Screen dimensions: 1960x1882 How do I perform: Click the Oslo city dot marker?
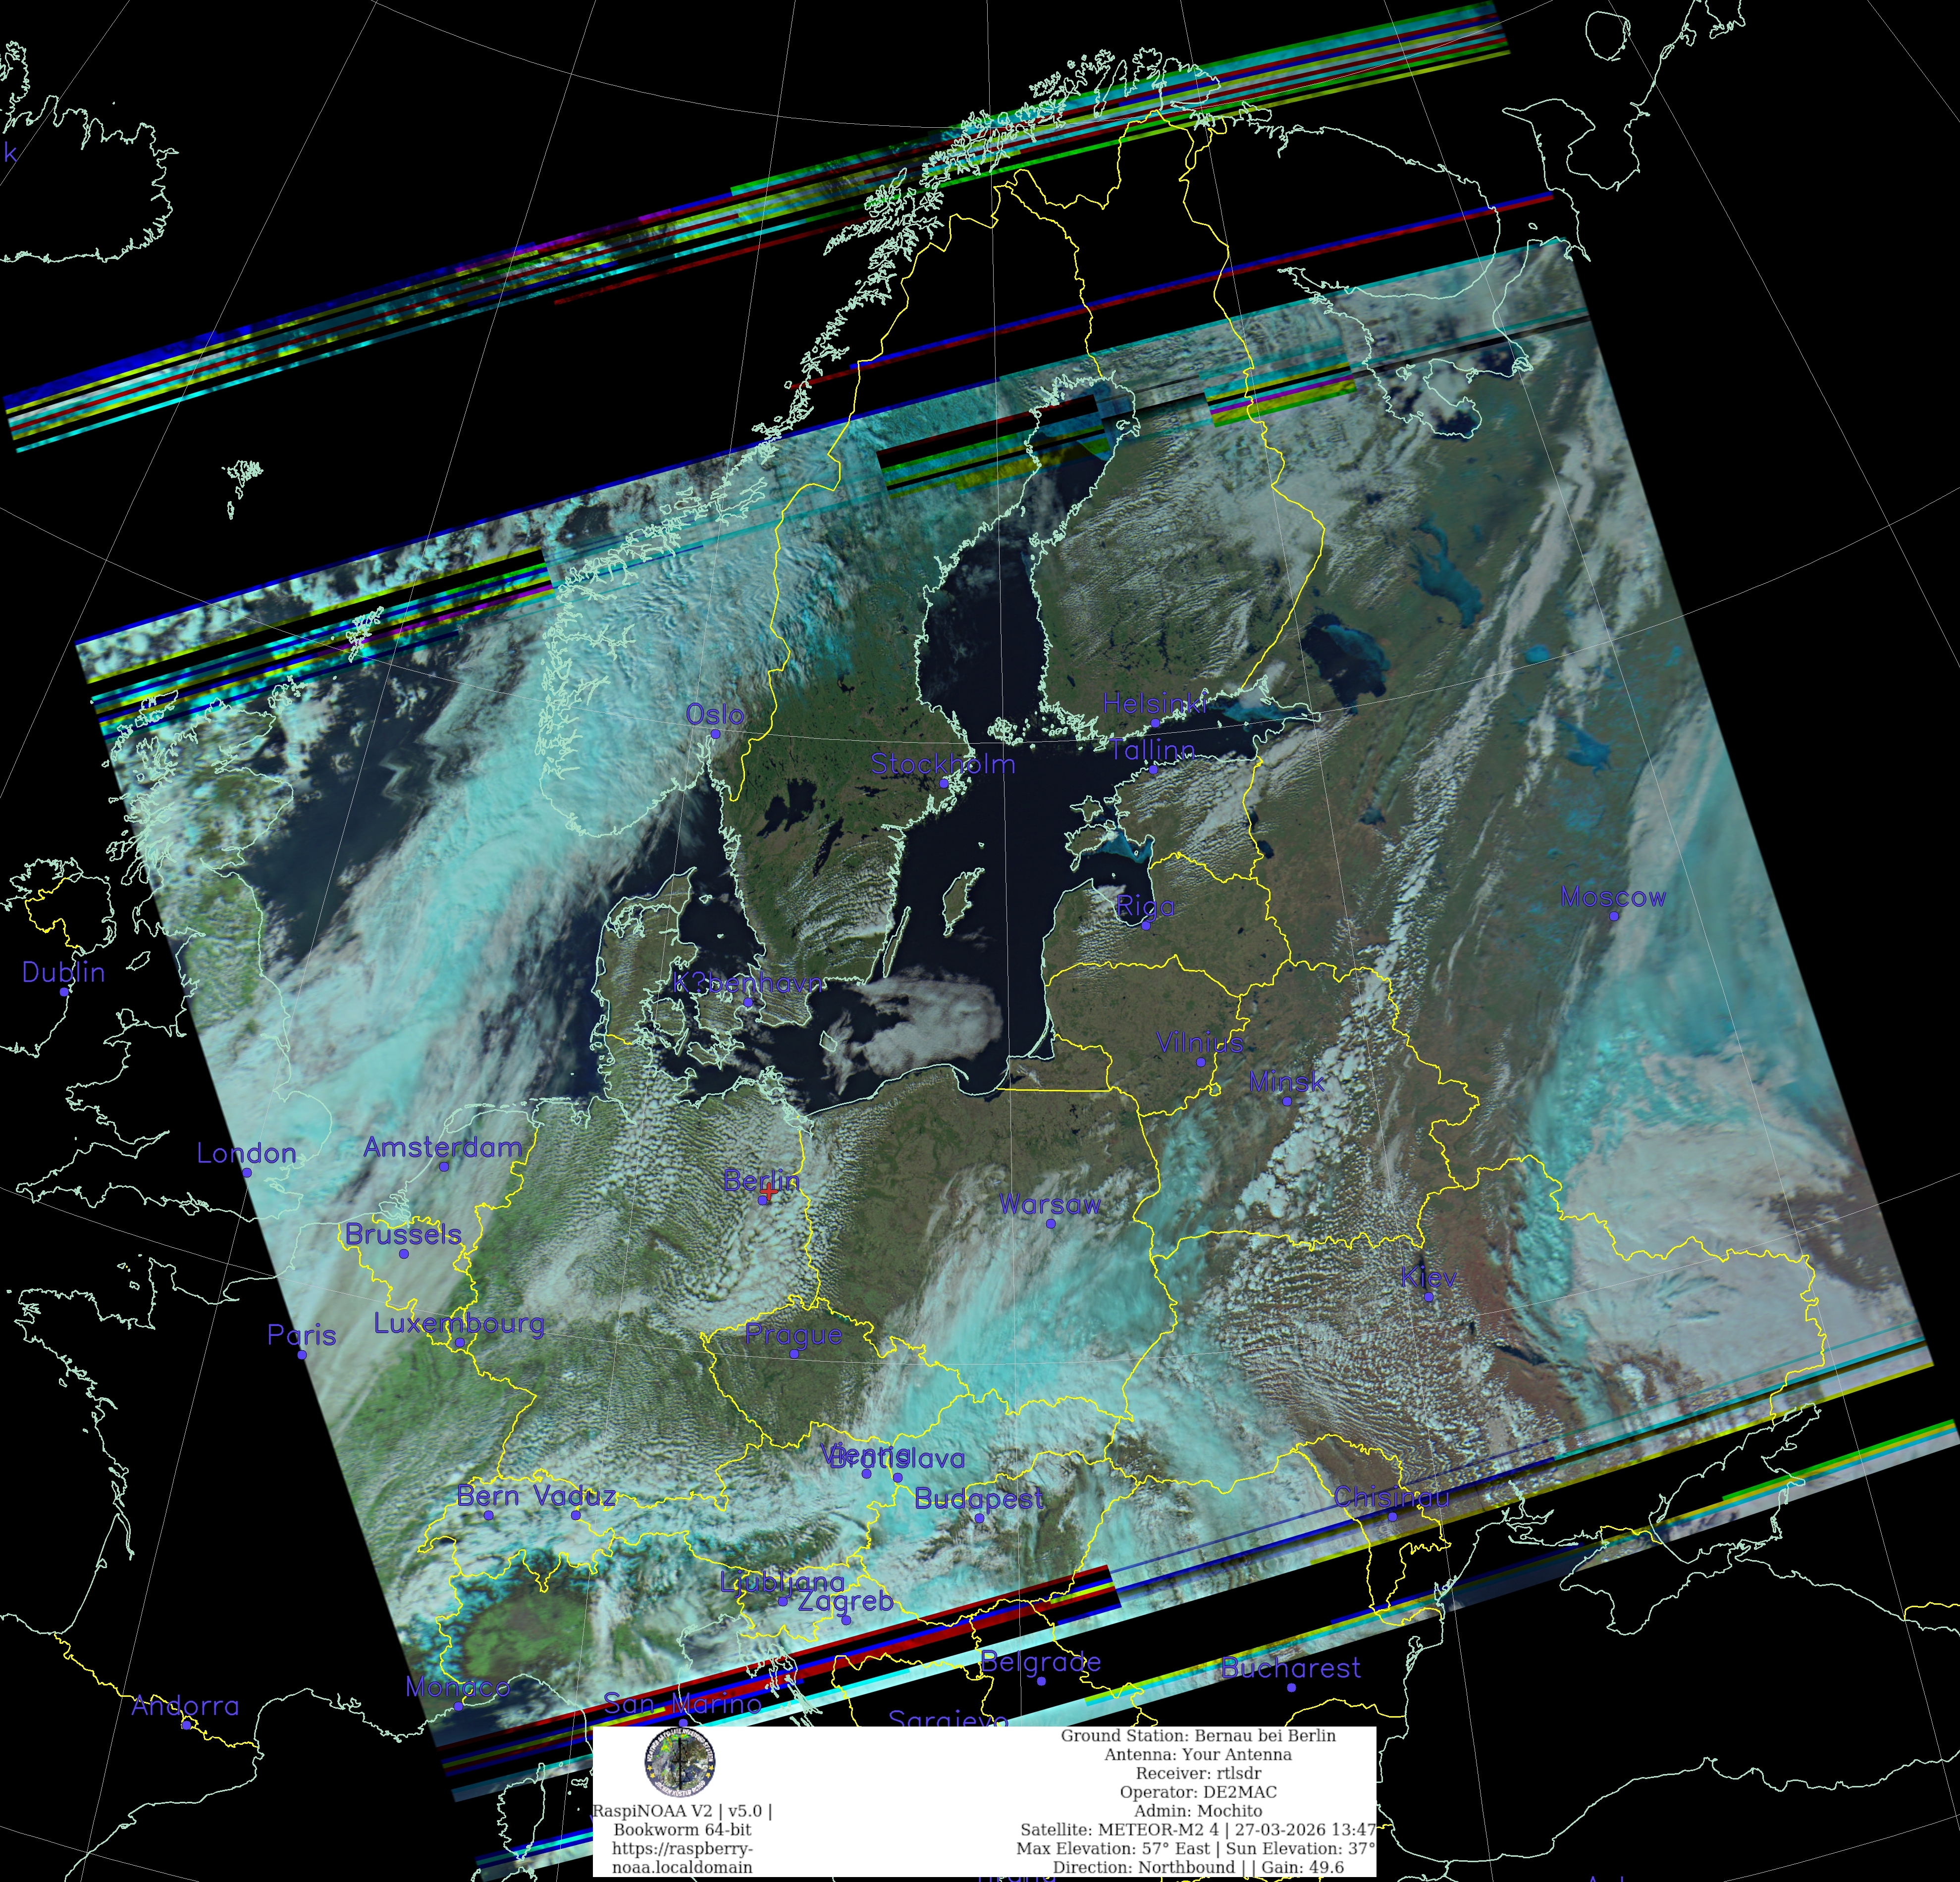[x=716, y=734]
